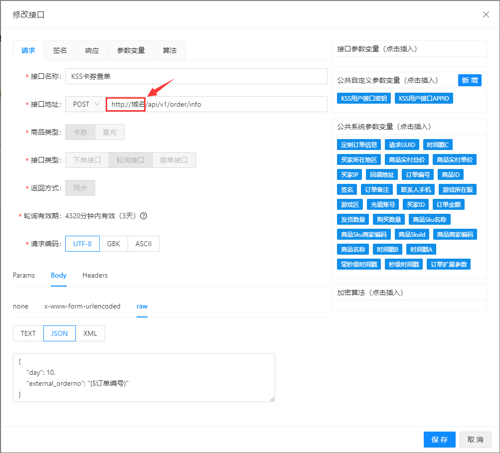Choose ASCII request encoding

pyautogui.click(x=144, y=244)
